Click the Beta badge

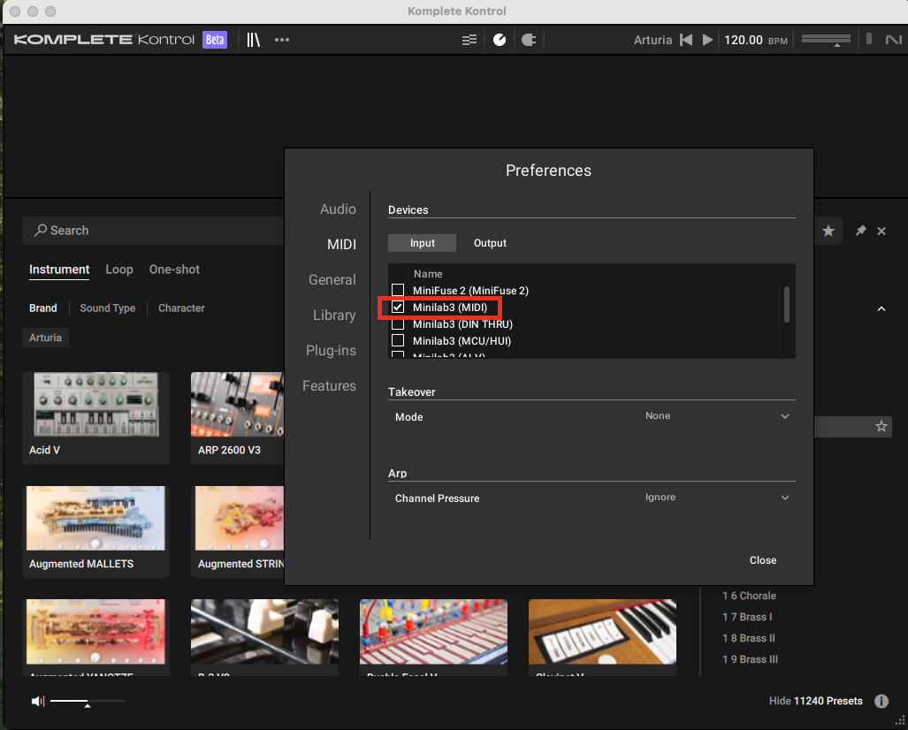215,40
